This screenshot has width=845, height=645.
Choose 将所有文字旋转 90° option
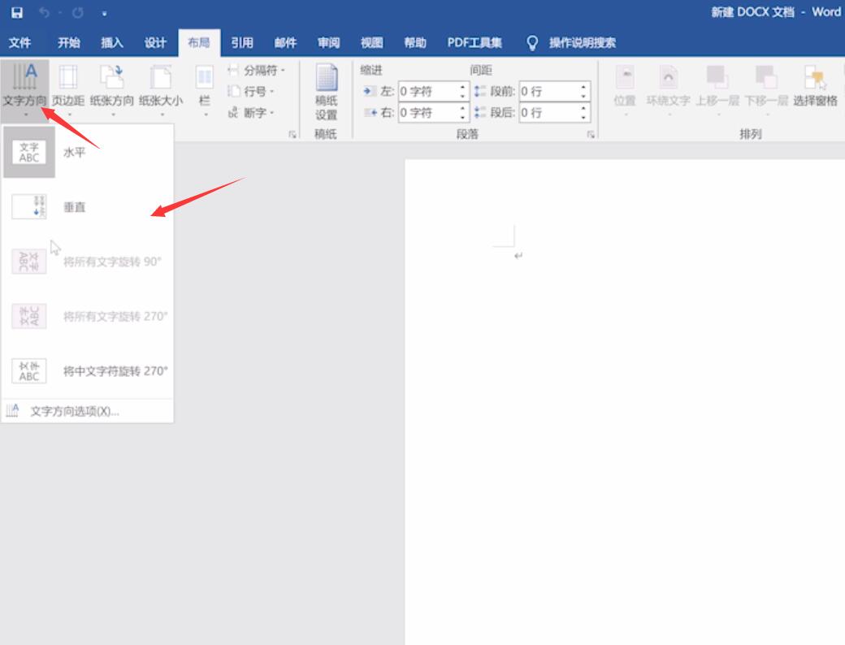pos(88,262)
